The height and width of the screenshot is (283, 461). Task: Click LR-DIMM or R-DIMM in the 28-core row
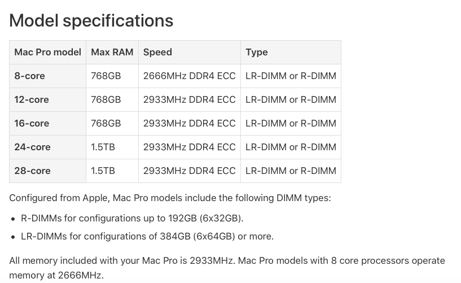(x=291, y=171)
